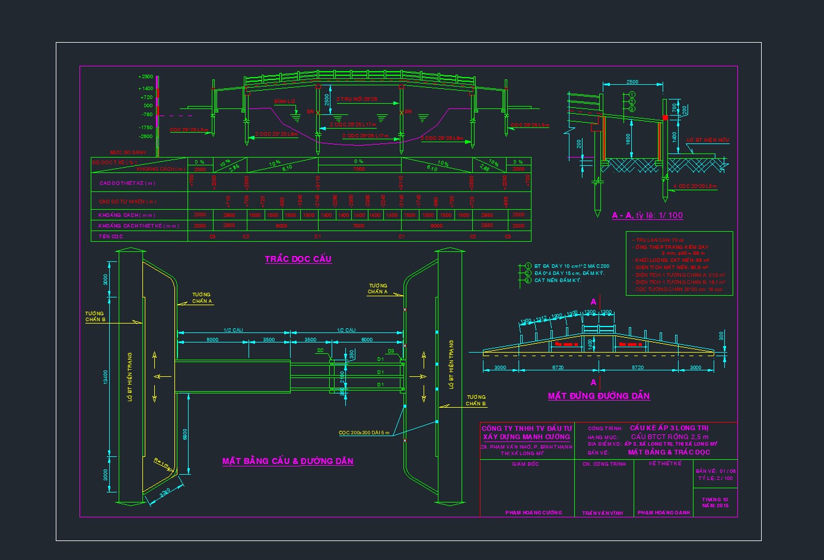Select row label 'CAO ĐỘ THIẾT KẾ ( m )'
The height and width of the screenshot is (560, 824).
point(128,183)
